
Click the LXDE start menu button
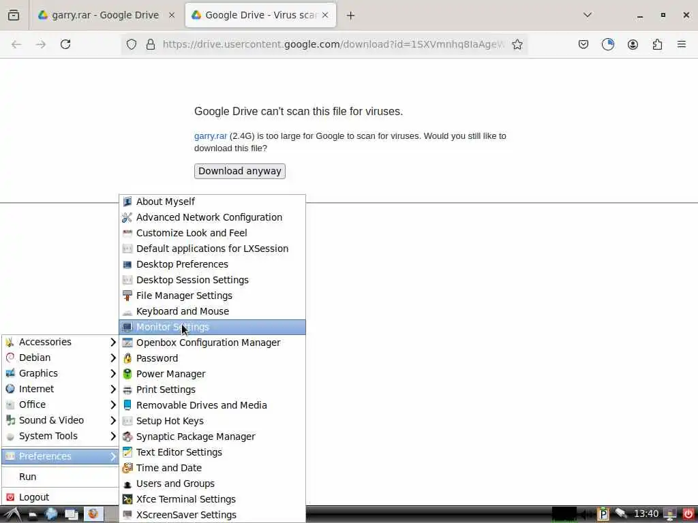pyautogui.click(x=12, y=515)
